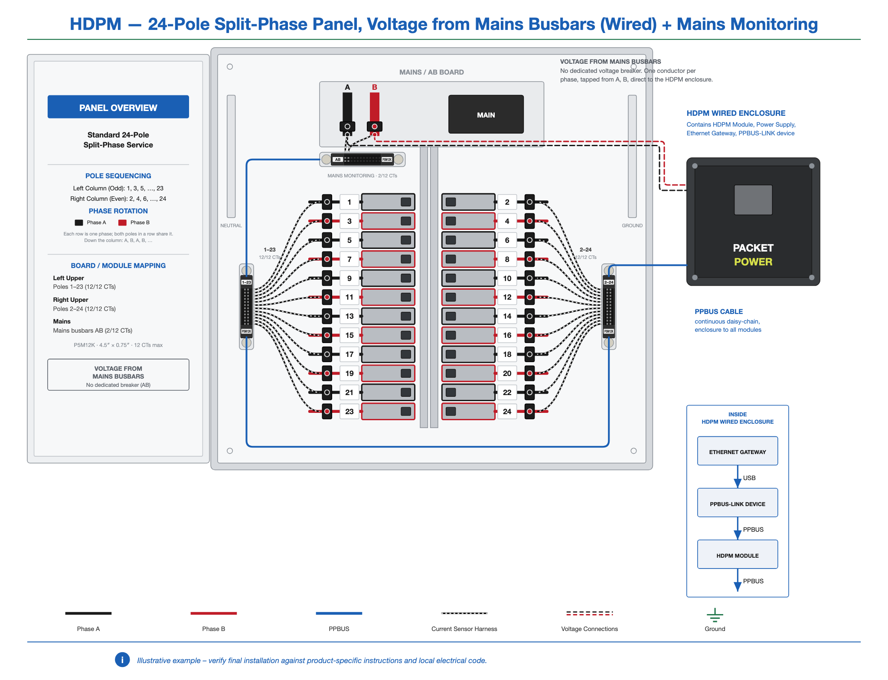Click pole number label 15

coord(349,335)
